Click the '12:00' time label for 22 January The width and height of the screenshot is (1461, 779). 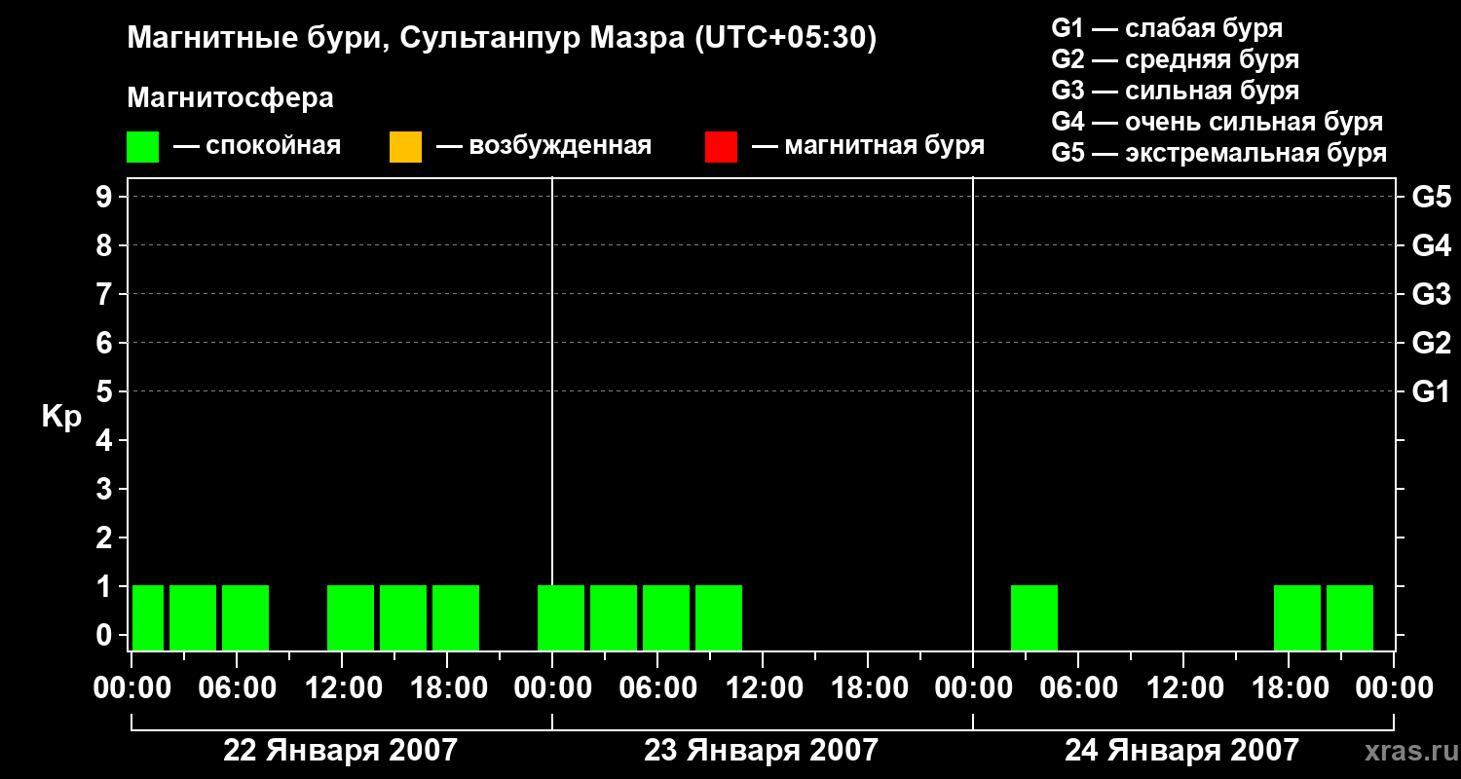tap(342, 688)
